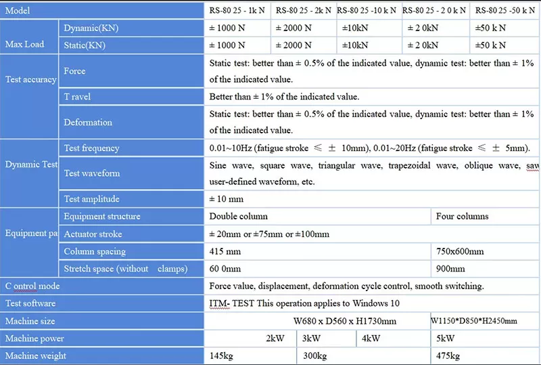Select model "RS-80 25 -10 k N"
Image resolution: width=541 pixels, height=365 pixels.
pos(367,11)
